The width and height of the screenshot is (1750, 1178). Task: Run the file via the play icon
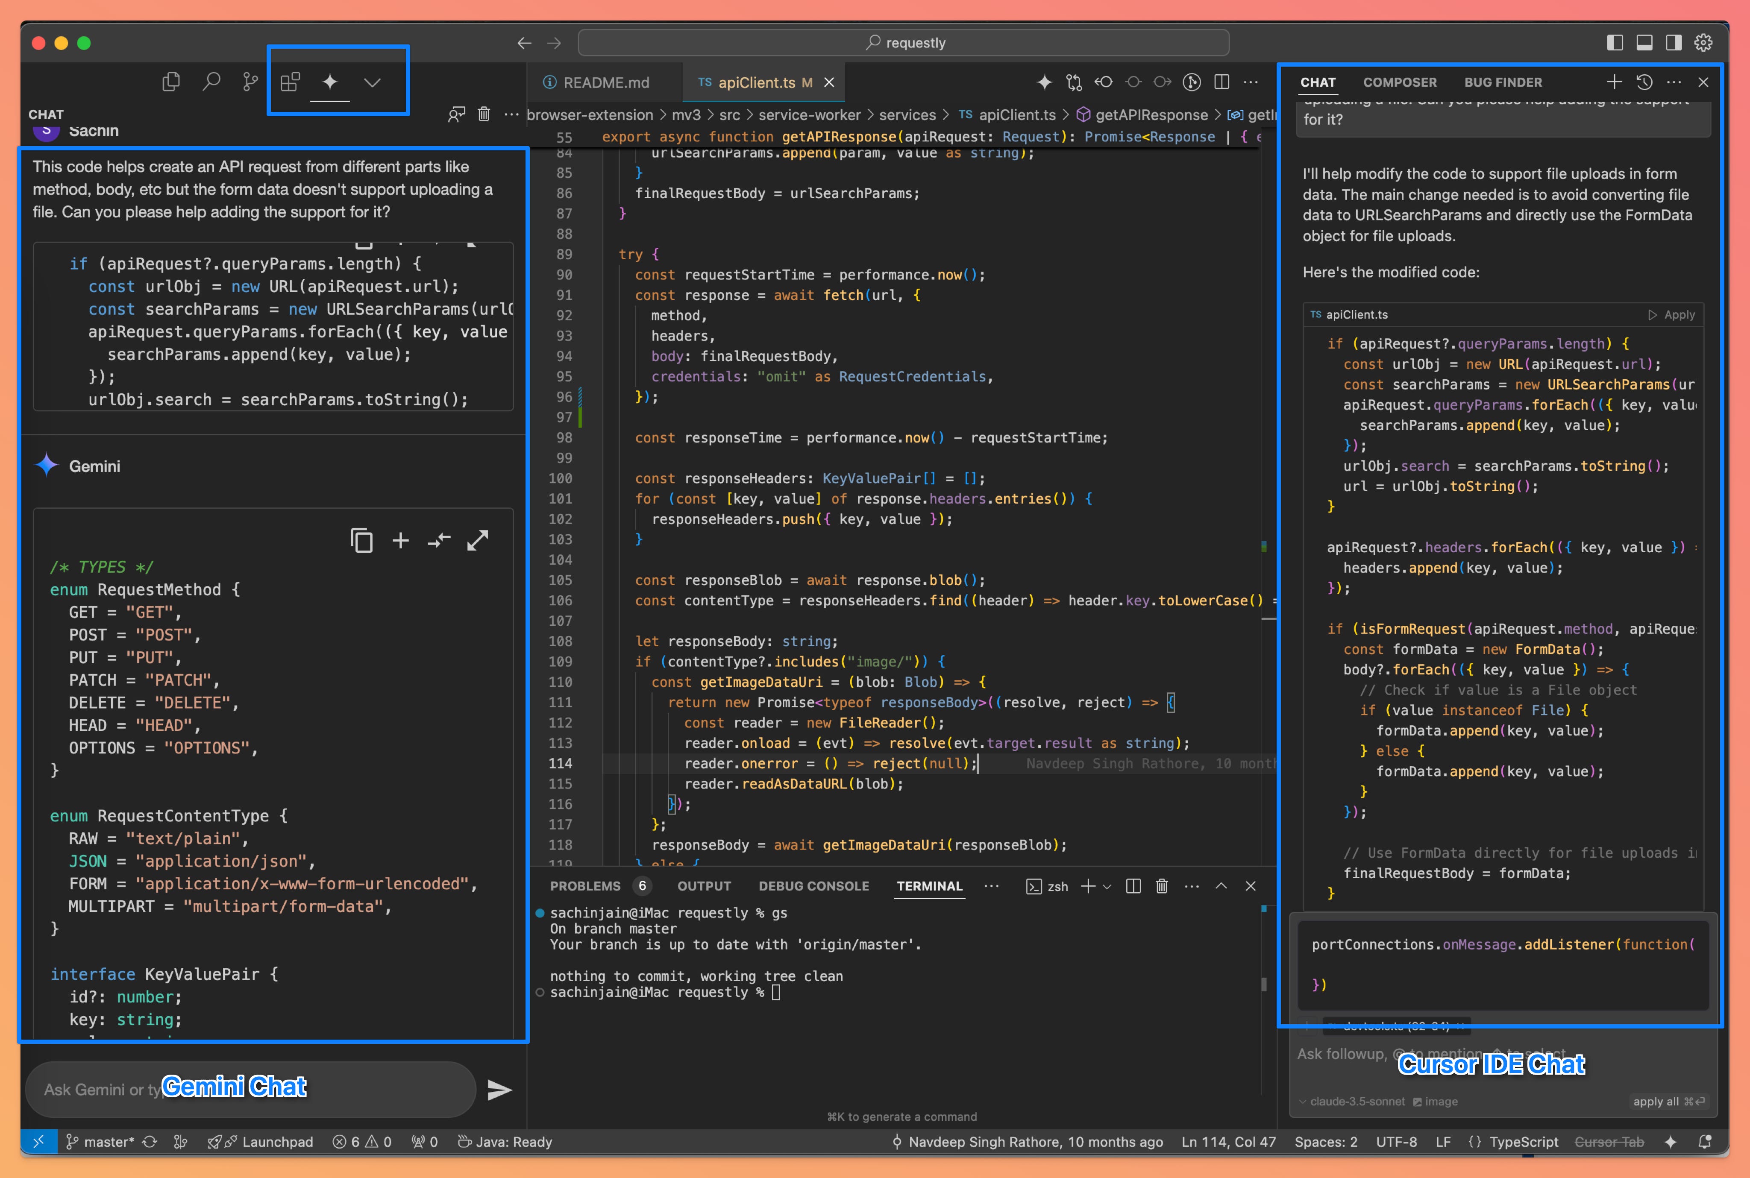[1192, 82]
